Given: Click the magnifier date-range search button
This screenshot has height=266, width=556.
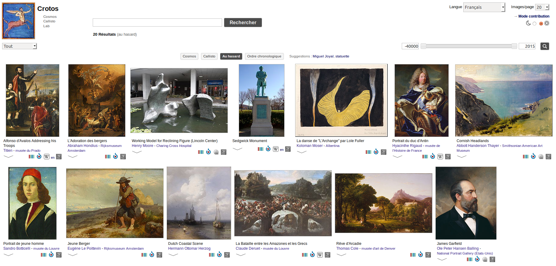Looking at the screenshot, I should (545, 46).
